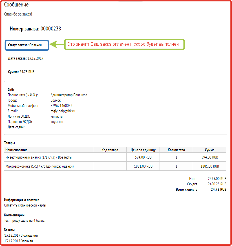
Task: Click the 'Полное имя (Ф.И.О.):' label
Action: pos(23,95)
